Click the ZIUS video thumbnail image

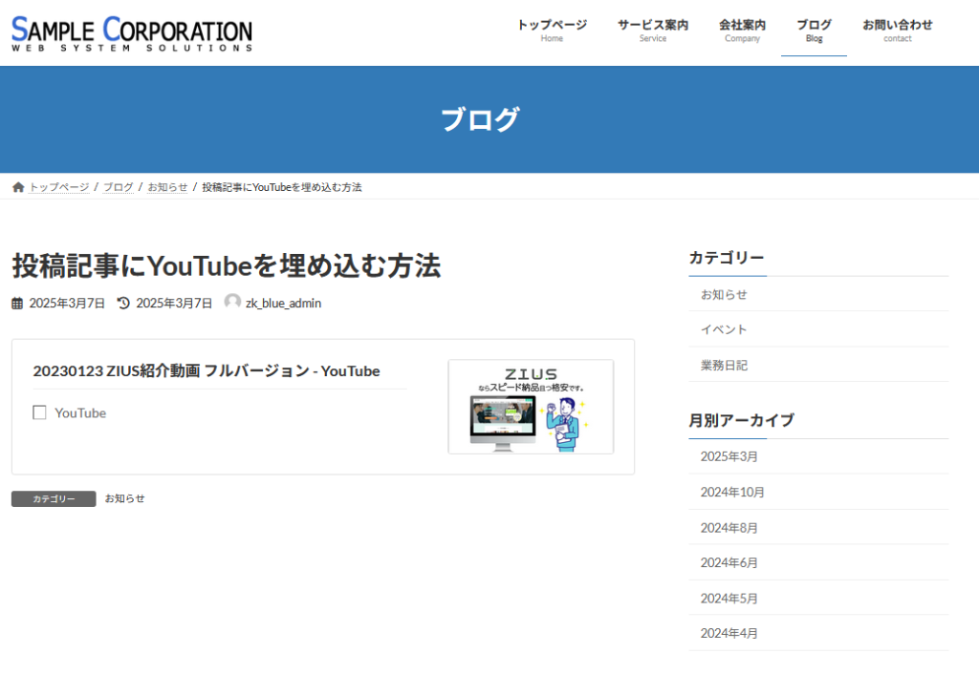pos(531,407)
